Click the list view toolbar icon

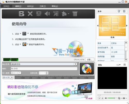point(75,14)
